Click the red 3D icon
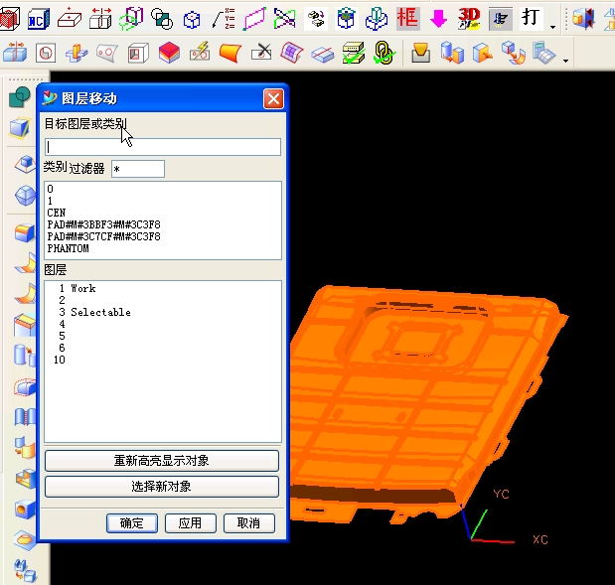The image size is (615, 585). (x=469, y=19)
